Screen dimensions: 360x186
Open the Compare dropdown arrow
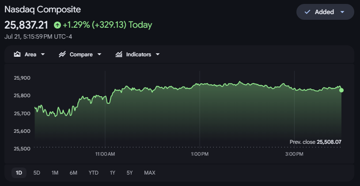[99, 55]
